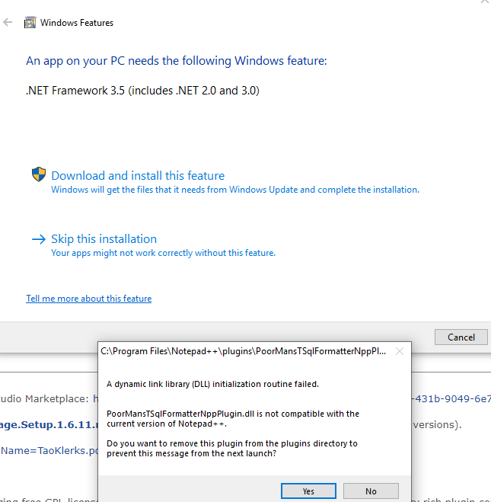491x502 pixels.
Task: Click No to keep the plugin
Action: (x=371, y=491)
